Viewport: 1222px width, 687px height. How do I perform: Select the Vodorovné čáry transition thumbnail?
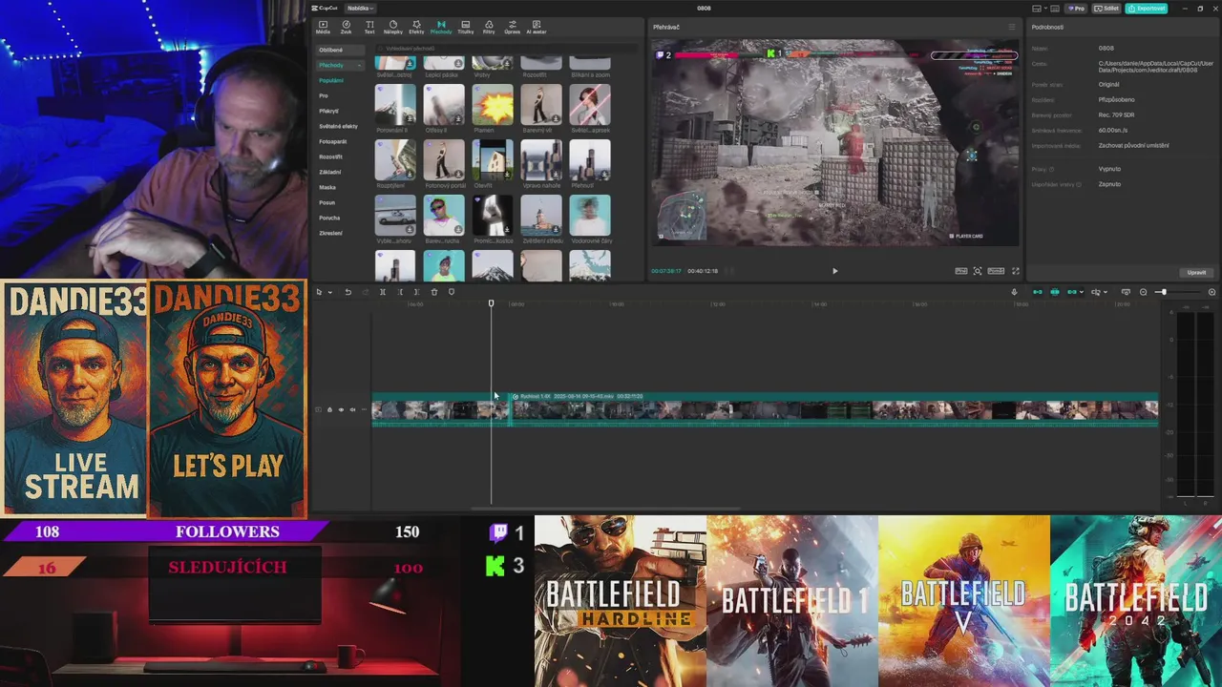click(x=590, y=215)
